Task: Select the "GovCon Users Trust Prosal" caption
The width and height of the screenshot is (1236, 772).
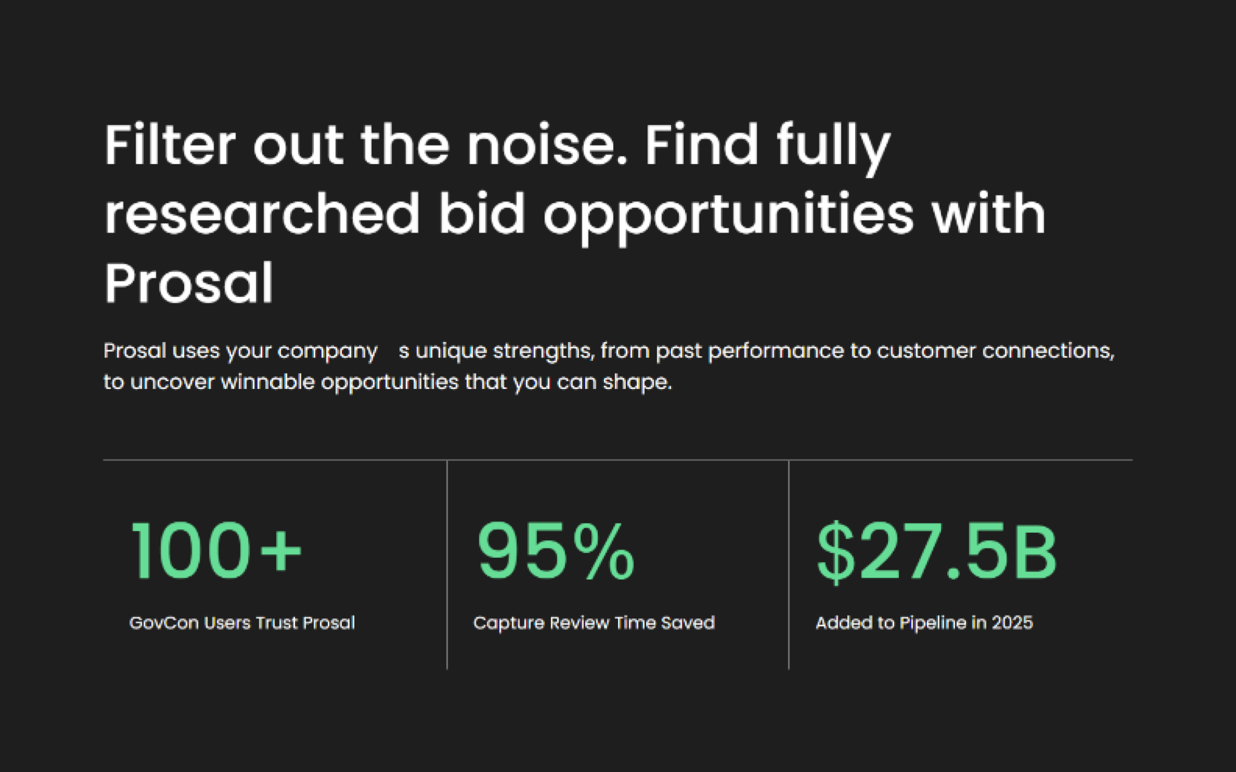Action: click(242, 623)
